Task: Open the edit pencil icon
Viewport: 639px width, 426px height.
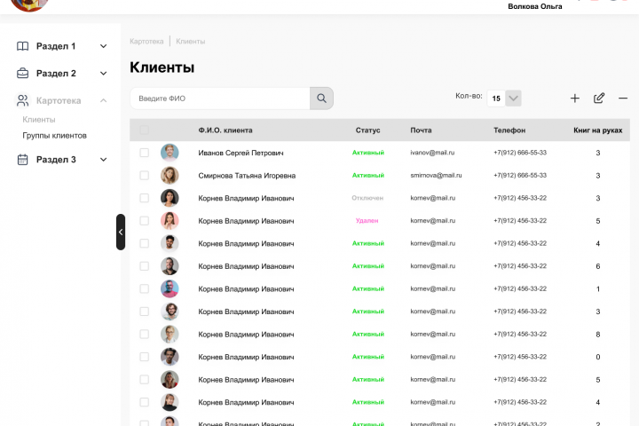Action: (x=599, y=98)
